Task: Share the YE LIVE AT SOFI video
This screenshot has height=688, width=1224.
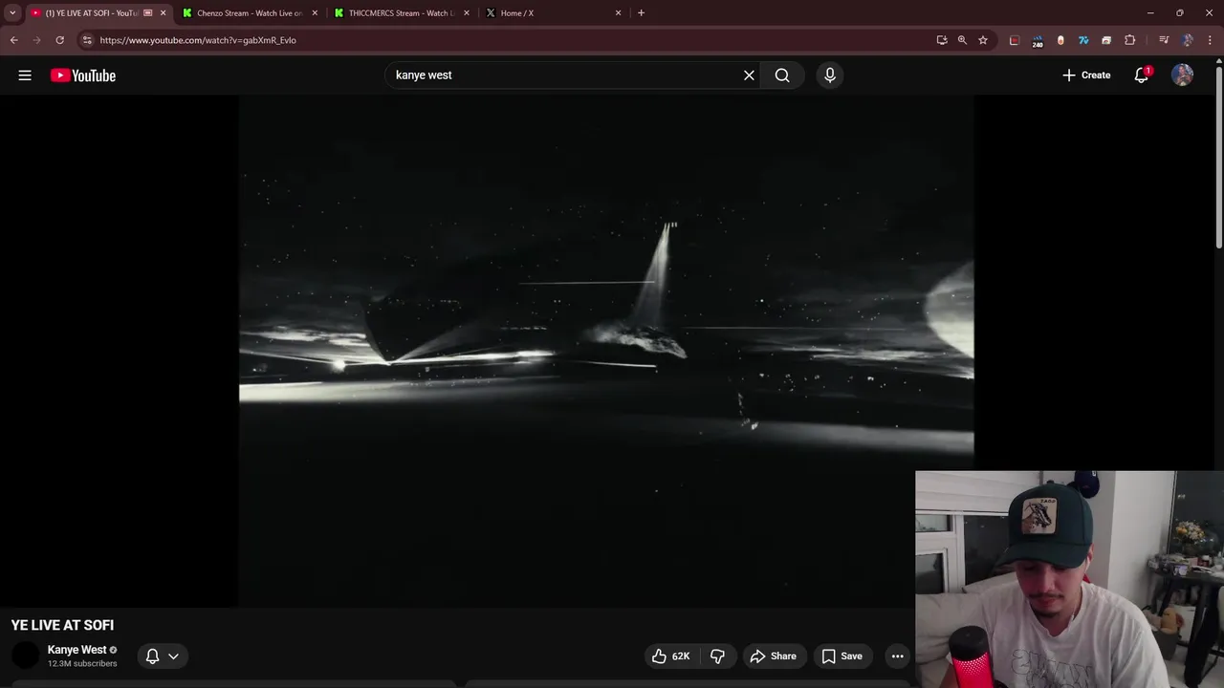Action: tap(773, 656)
